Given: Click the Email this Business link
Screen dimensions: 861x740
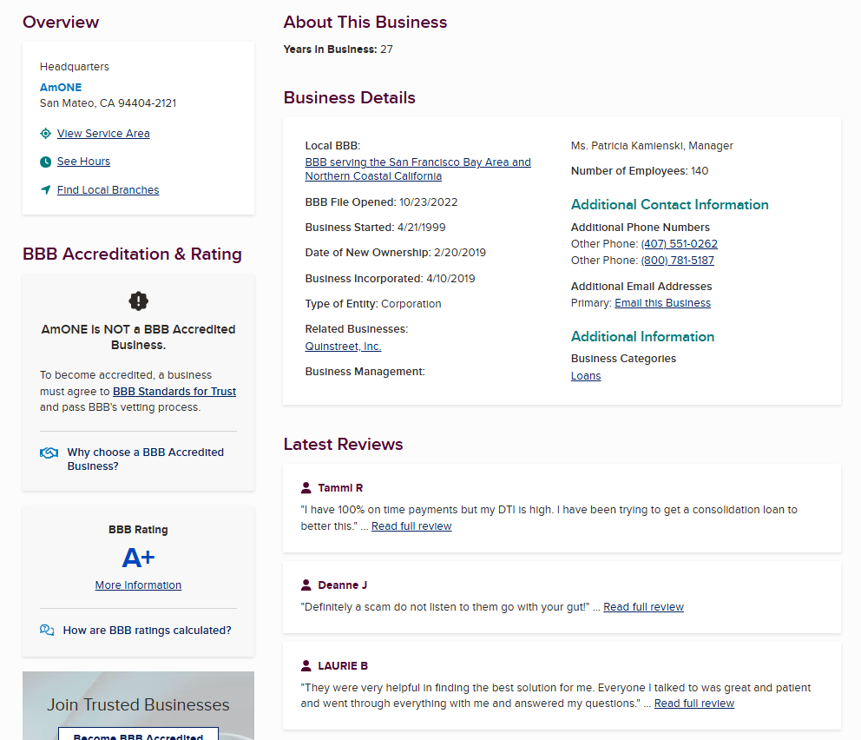Looking at the screenshot, I should pos(662,303).
